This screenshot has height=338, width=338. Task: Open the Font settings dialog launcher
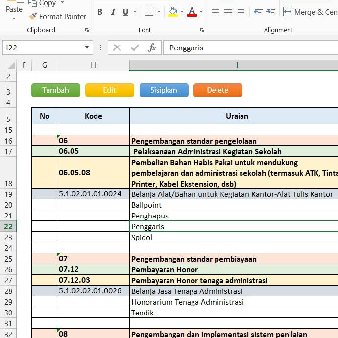click(202, 30)
